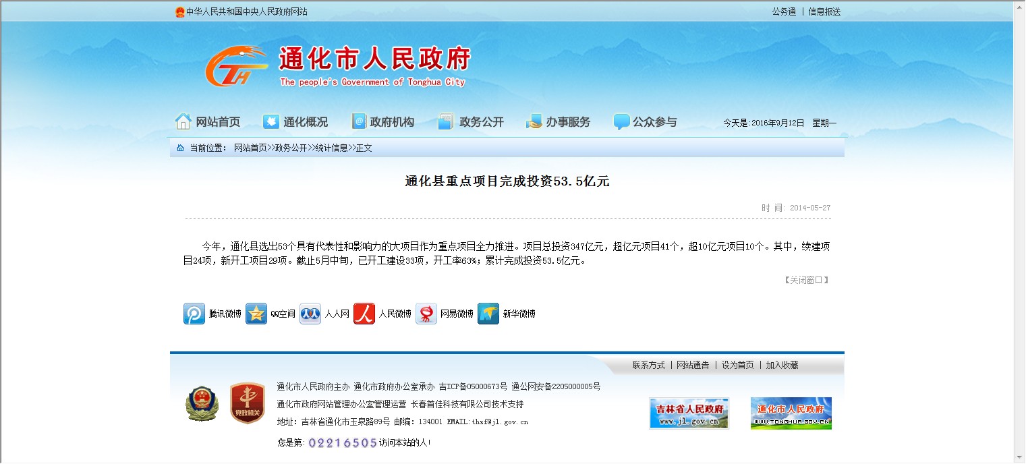Click the 关闭窗口 link
This screenshot has width=1026, height=464.
point(806,280)
